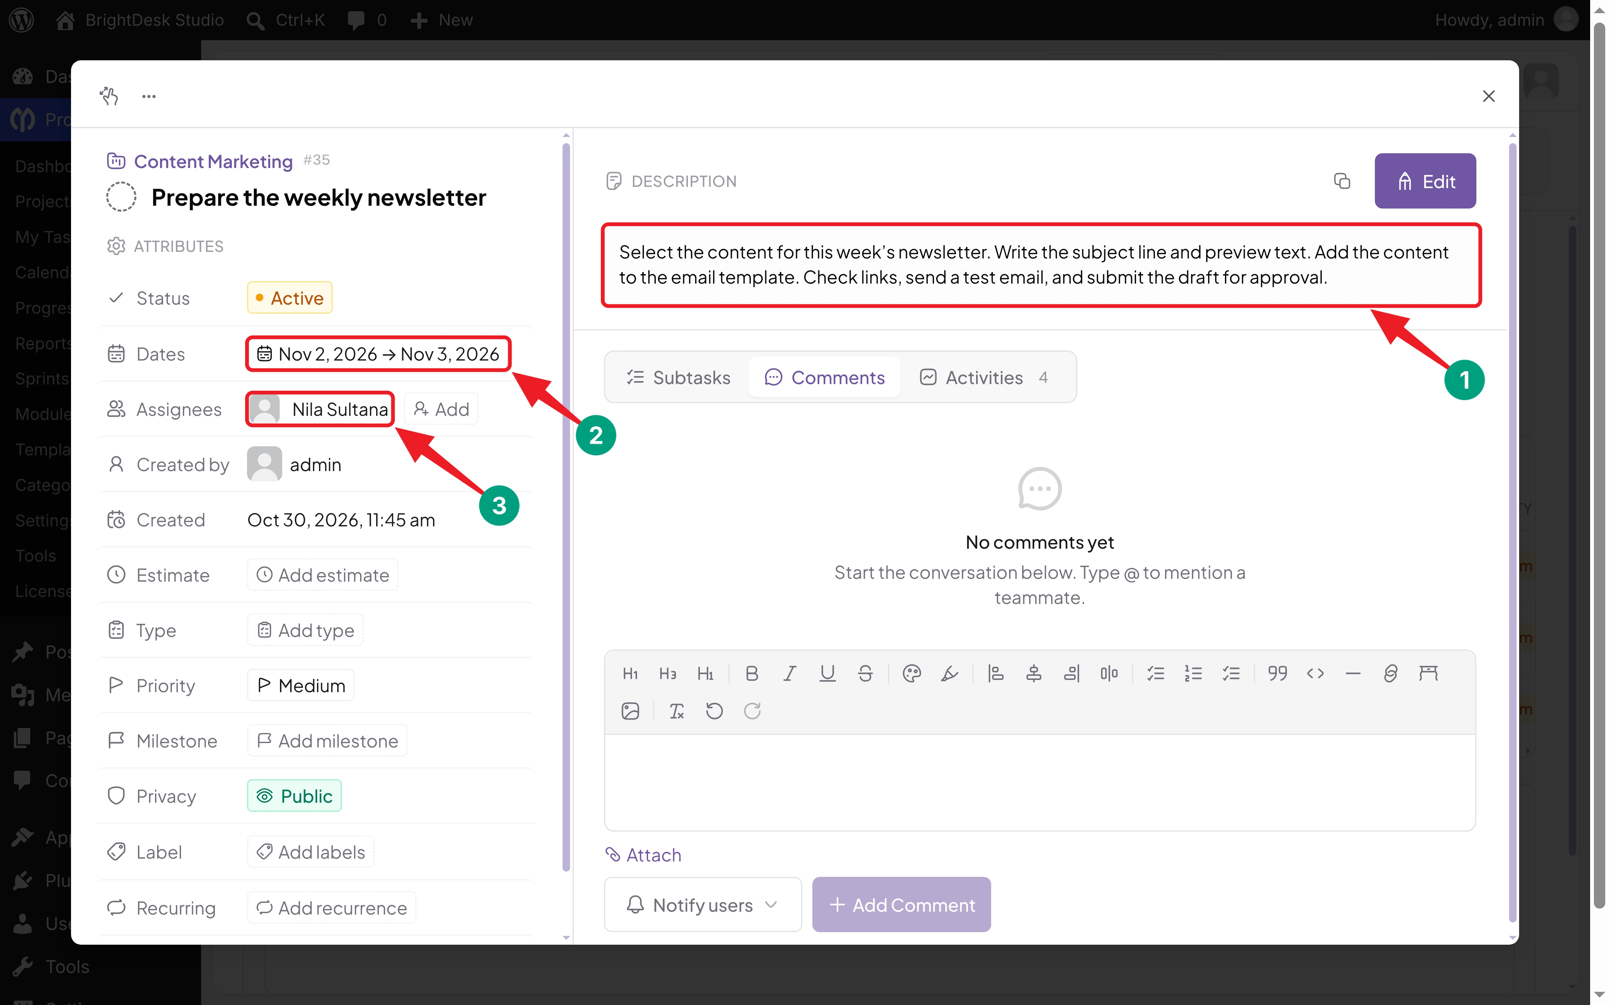Open the three-dot task options menu
1609x1005 pixels.
tap(149, 96)
